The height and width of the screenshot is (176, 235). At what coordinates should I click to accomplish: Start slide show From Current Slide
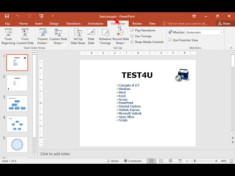point(25,37)
